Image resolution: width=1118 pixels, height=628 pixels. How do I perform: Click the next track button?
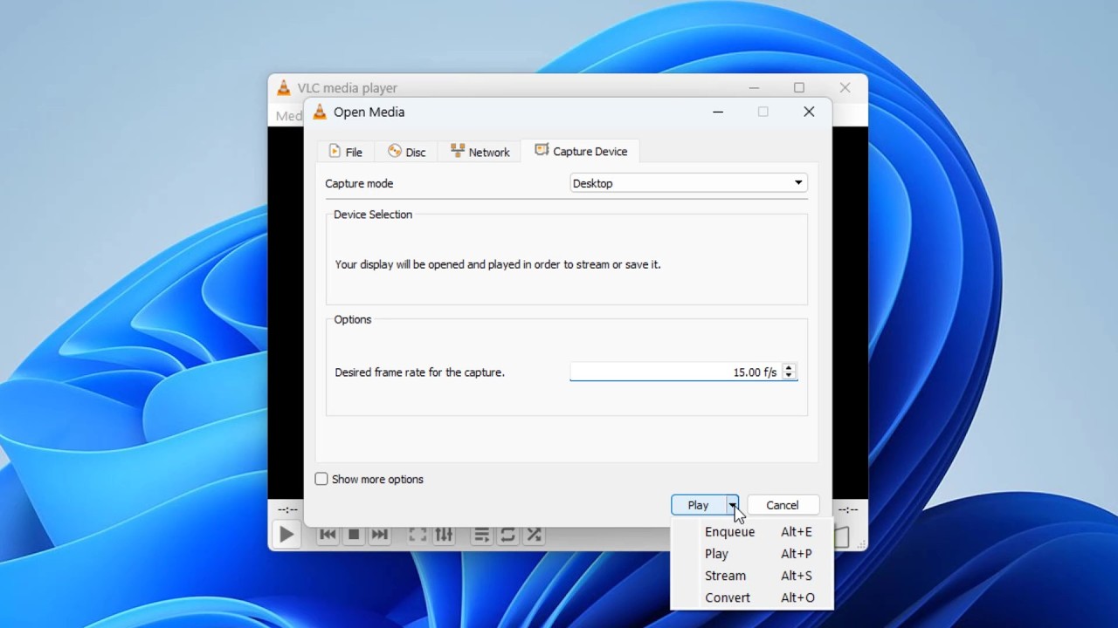pos(379,535)
